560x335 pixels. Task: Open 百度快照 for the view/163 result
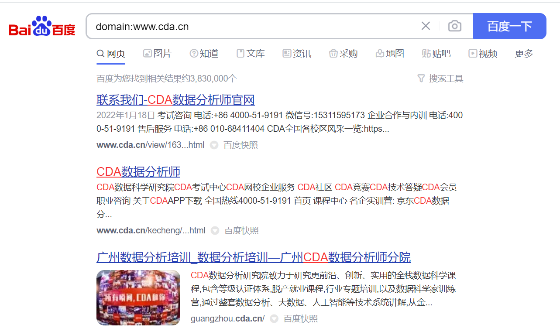[240, 145]
